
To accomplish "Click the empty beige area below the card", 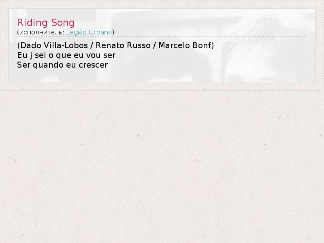I will (162, 165).
